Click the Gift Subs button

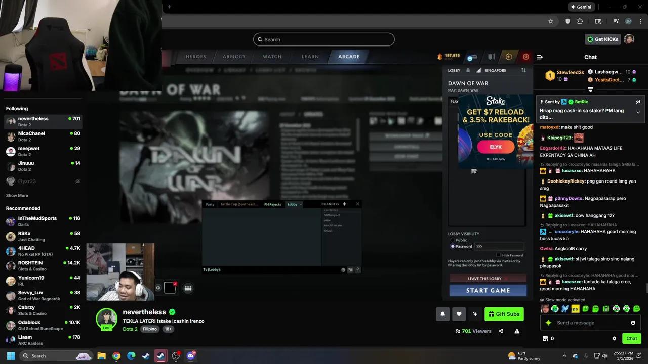click(x=504, y=314)
